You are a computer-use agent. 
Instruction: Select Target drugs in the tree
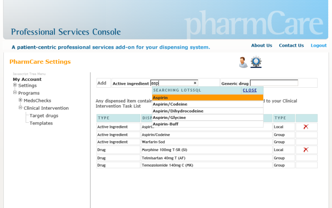coord(44,116)
